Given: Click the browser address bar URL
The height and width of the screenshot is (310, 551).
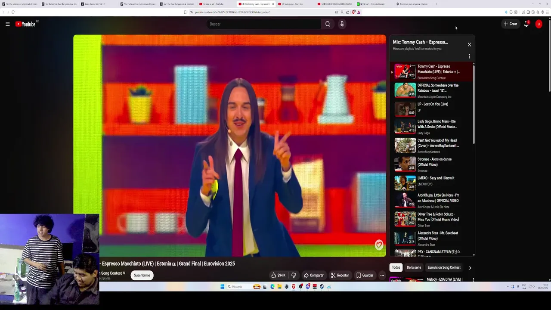Looking at the screenshot, I should coord(232,12).
